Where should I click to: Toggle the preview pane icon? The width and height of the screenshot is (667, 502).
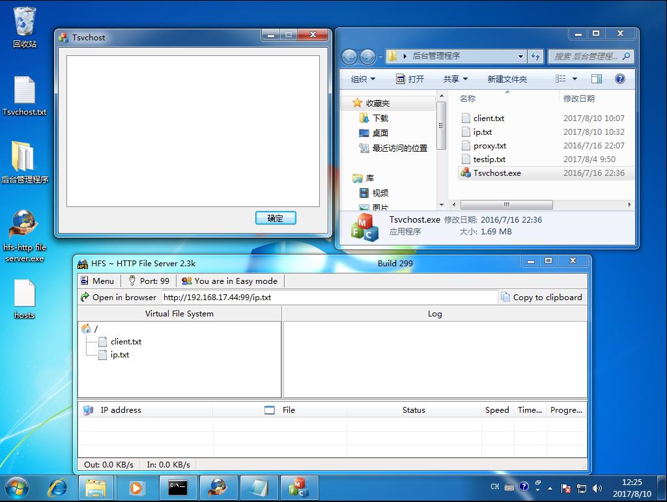[596, 79]
